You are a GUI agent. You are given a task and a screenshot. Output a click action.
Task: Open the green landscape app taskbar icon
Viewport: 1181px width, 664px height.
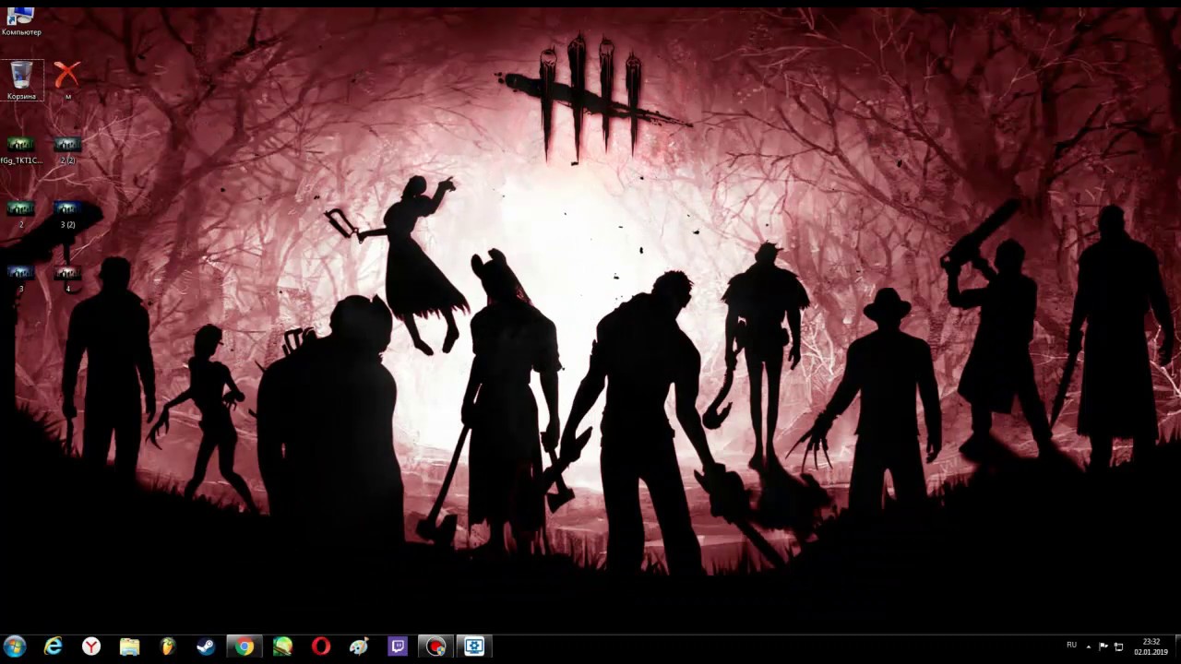tap(282, 646)
